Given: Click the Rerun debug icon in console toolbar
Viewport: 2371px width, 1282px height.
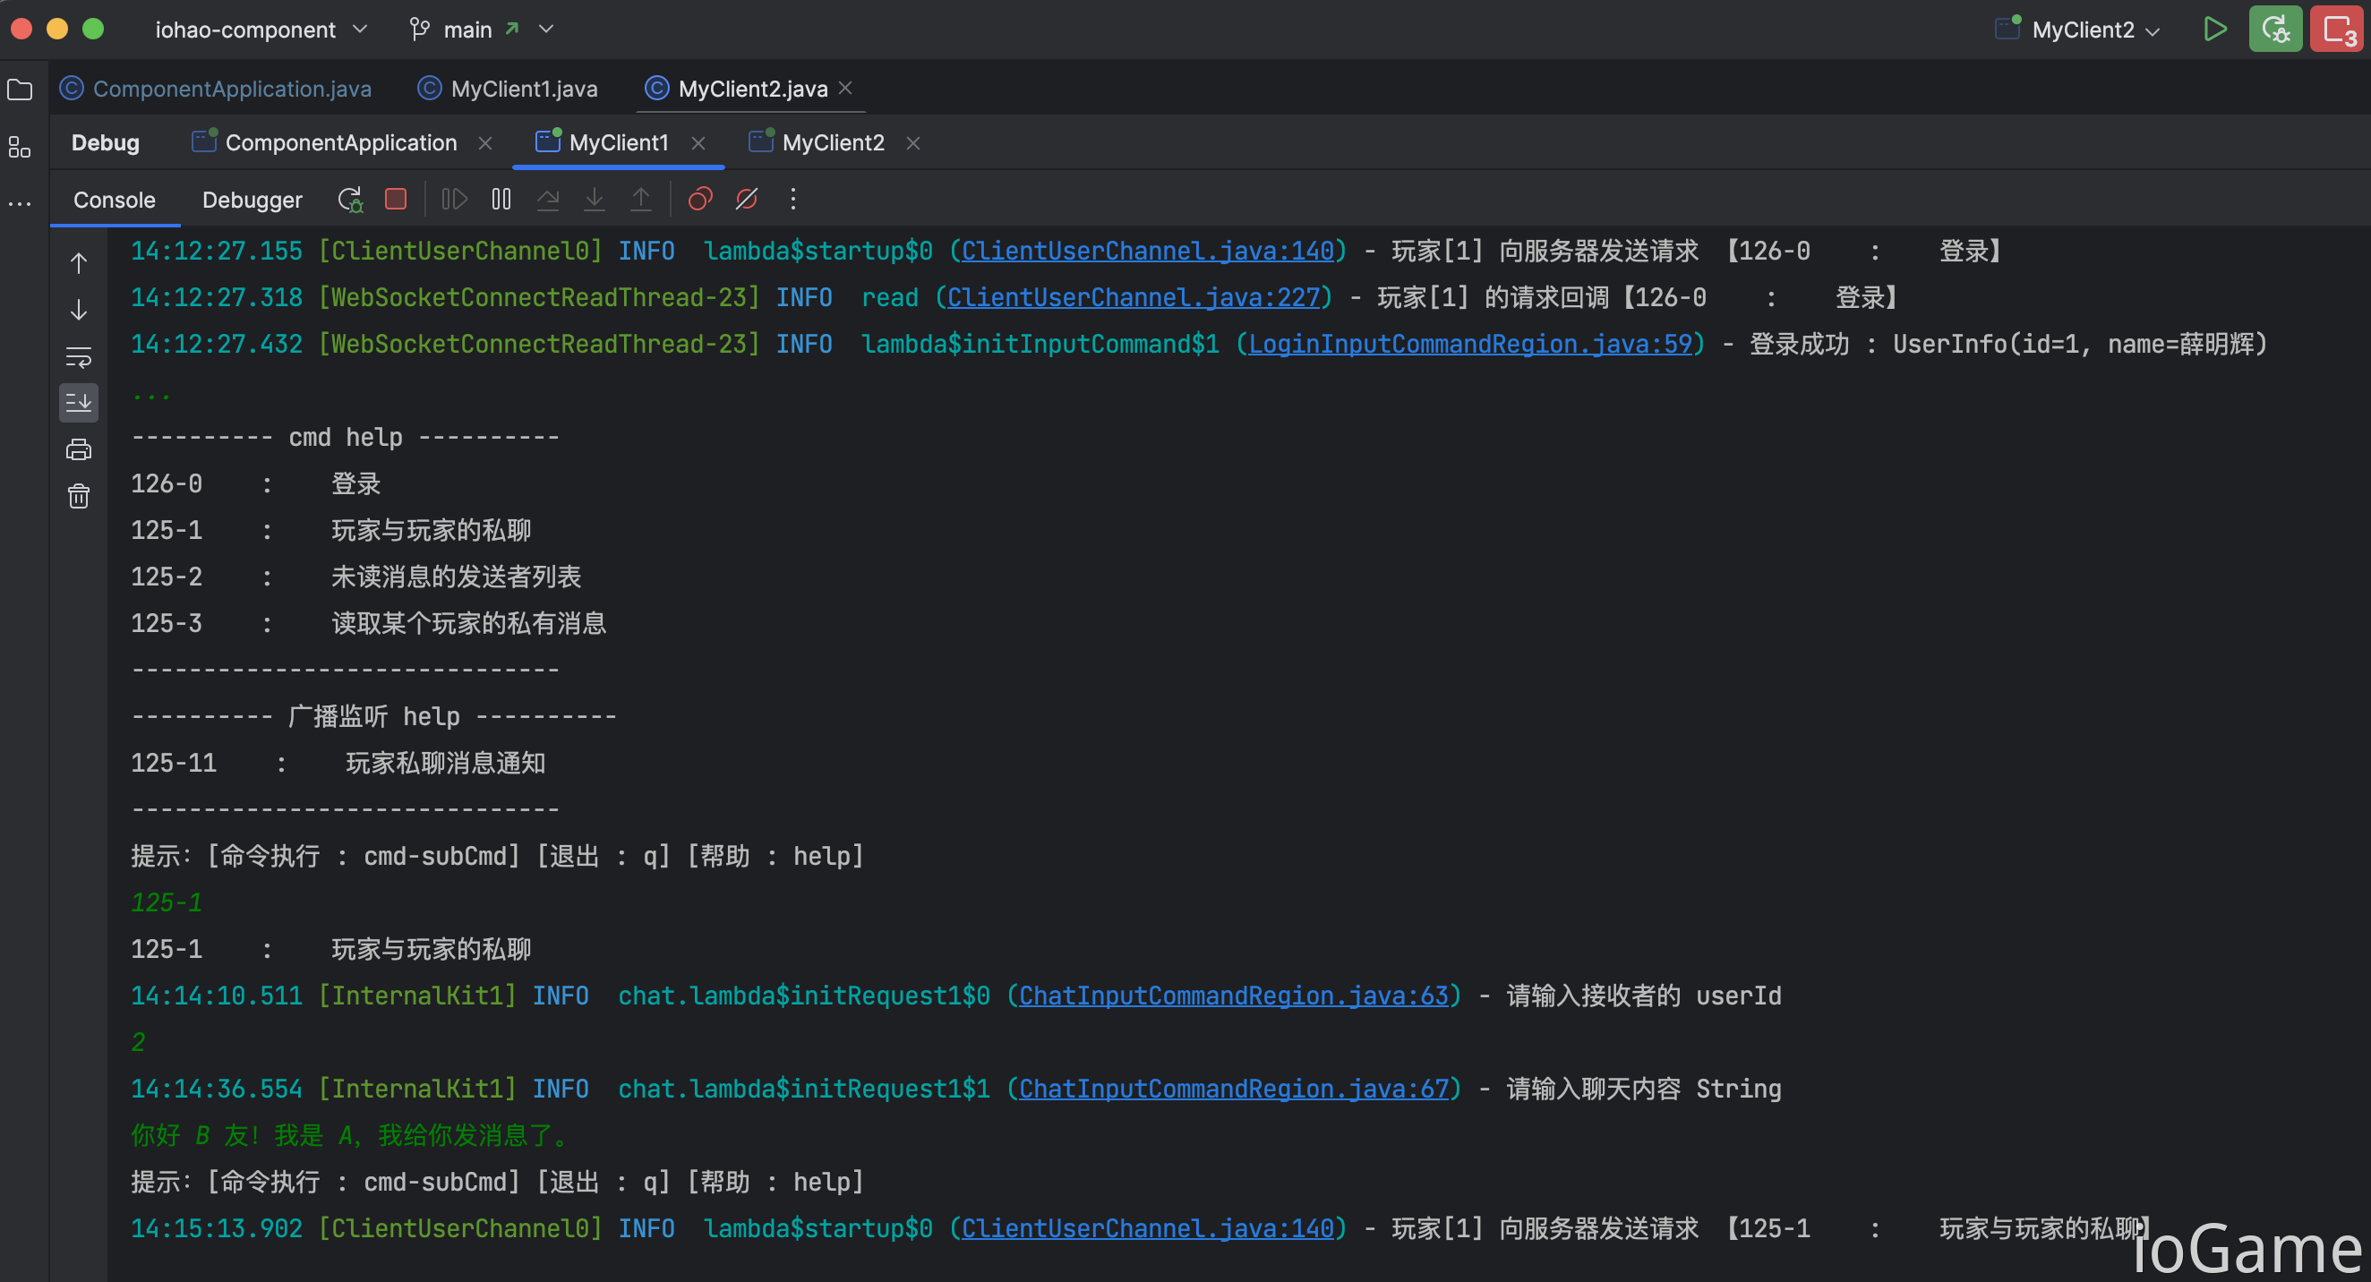Looking at the screenshot, I should pos(350,199).
